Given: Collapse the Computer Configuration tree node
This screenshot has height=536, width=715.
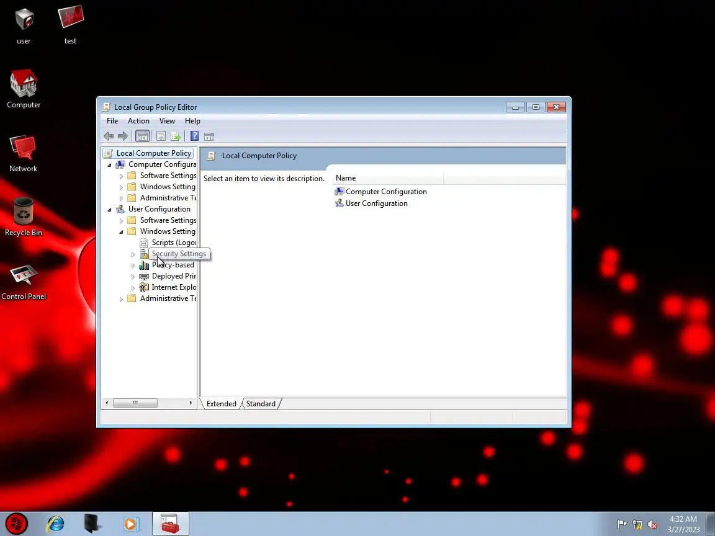Looking at the screenshot, I should coord(109,165).
